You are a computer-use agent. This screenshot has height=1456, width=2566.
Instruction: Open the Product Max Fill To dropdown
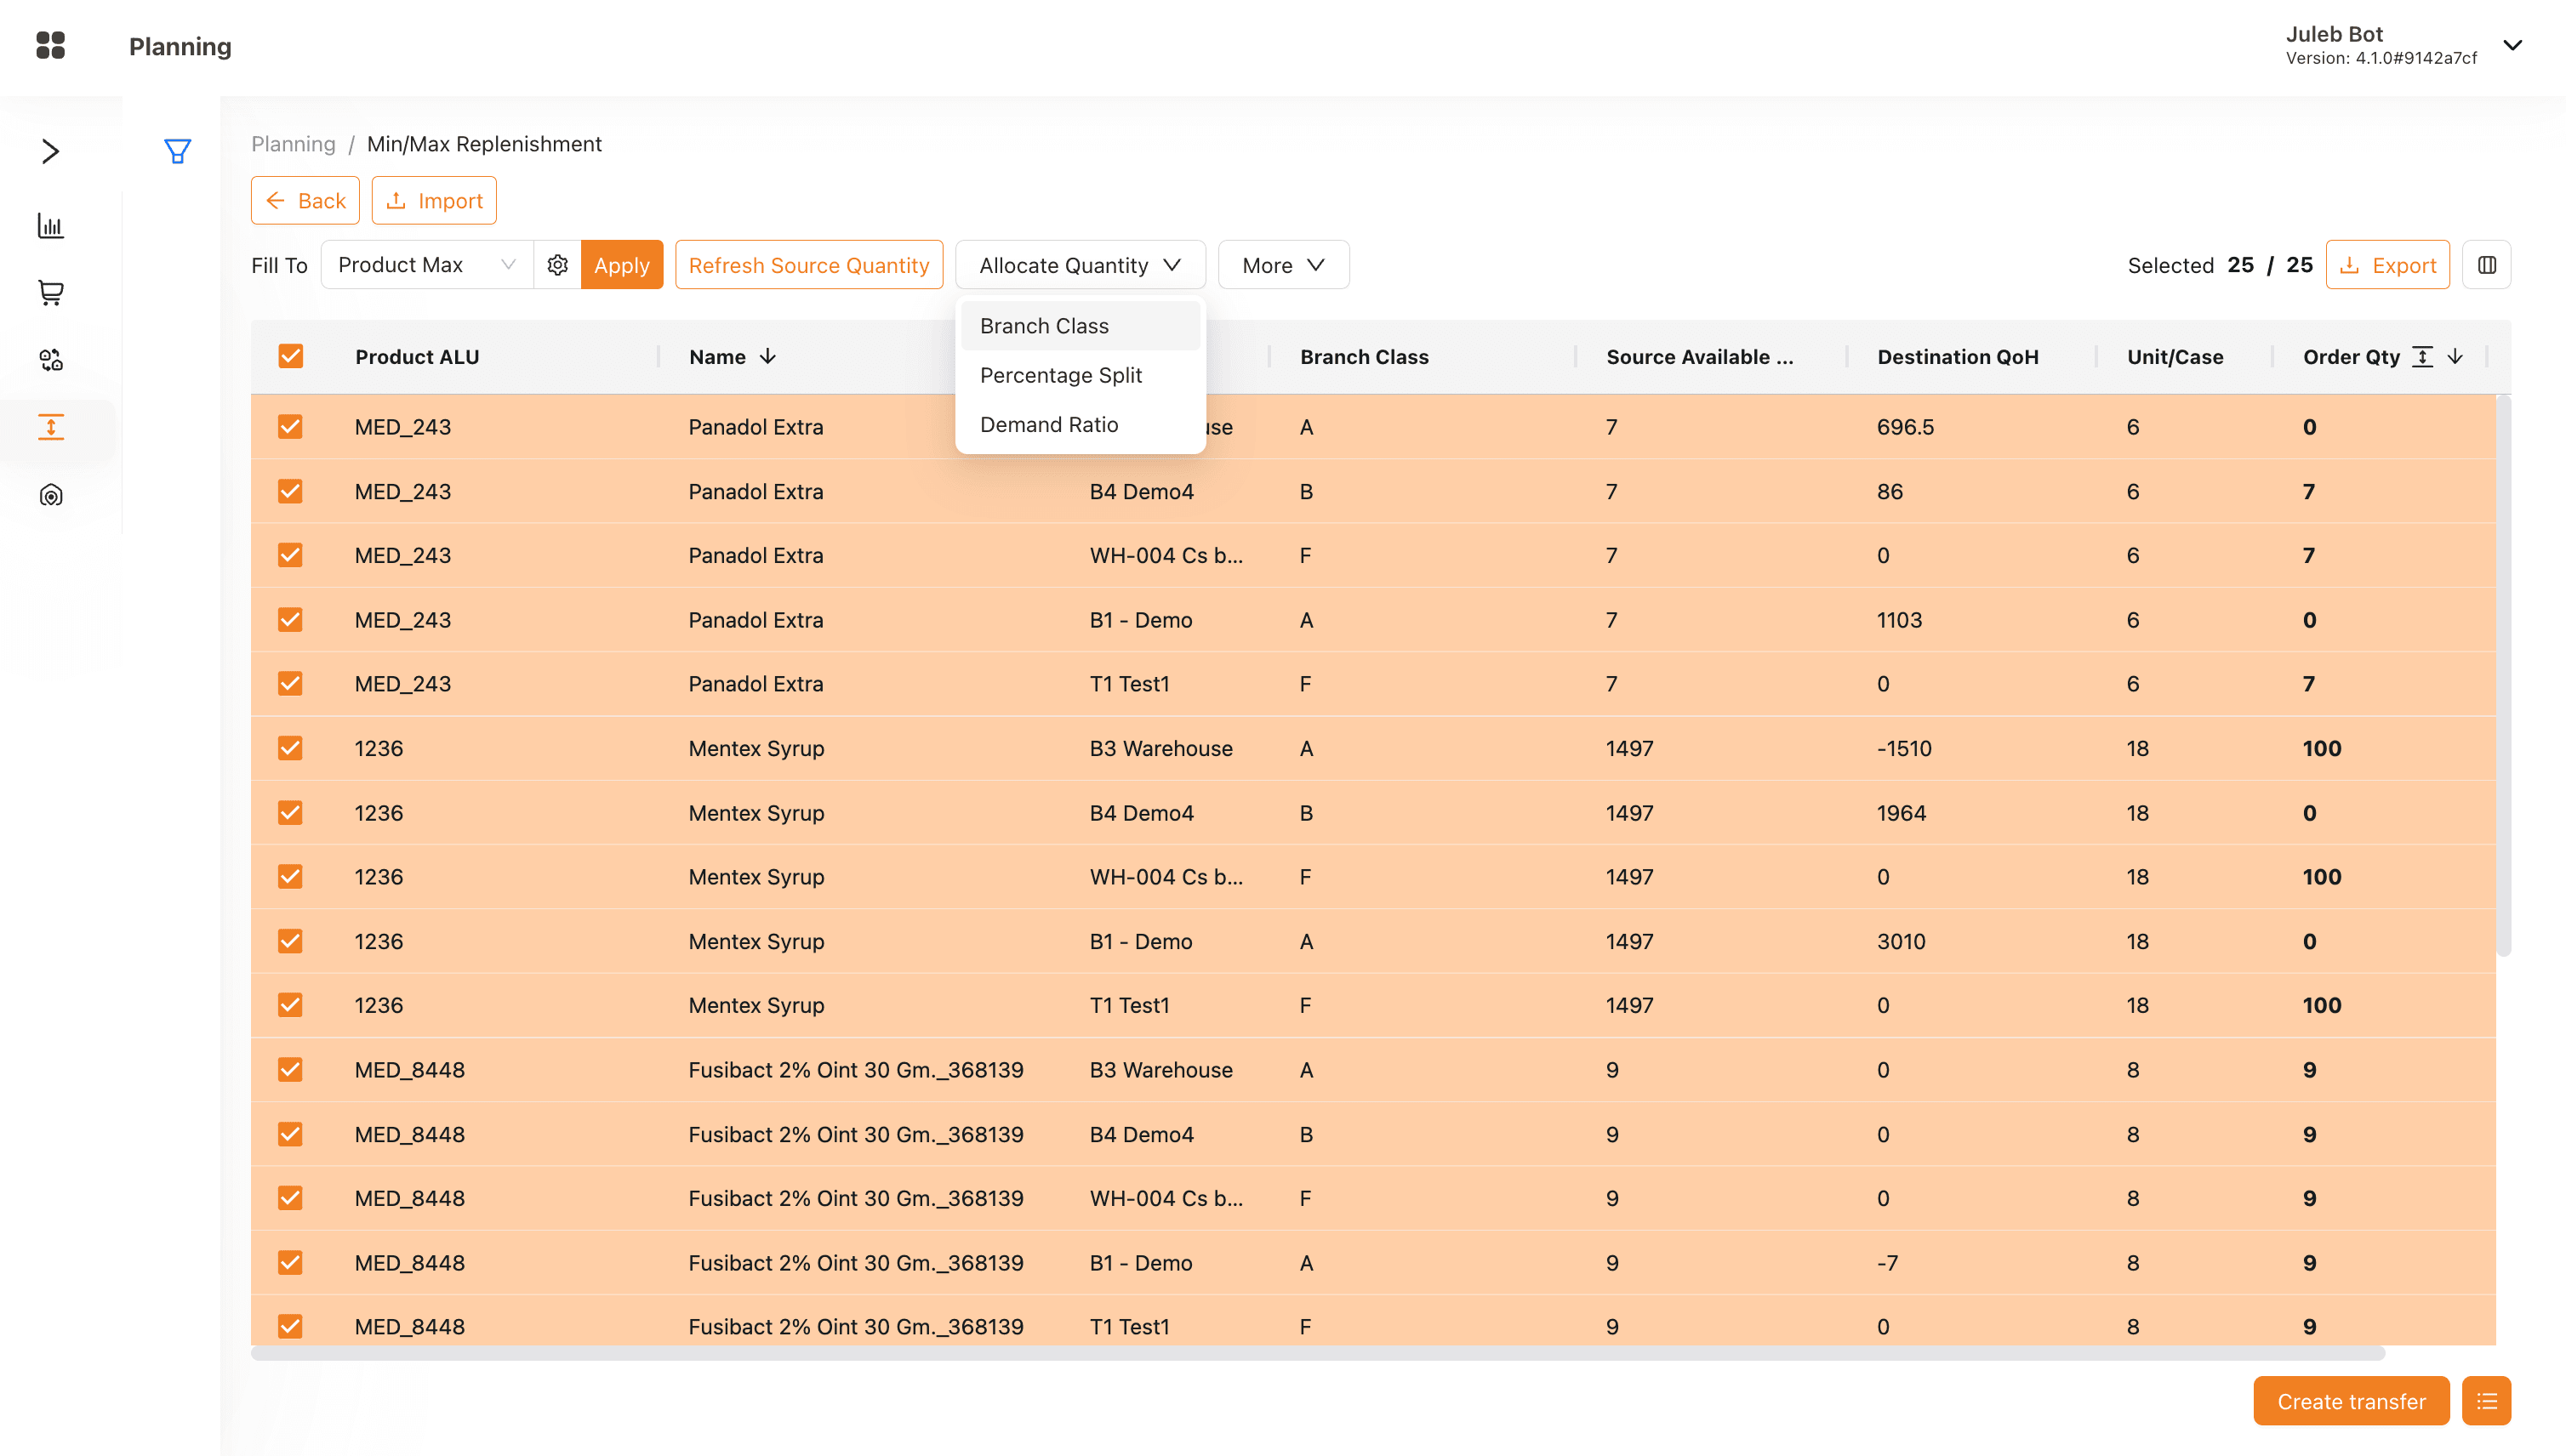[x=427, y=265]
